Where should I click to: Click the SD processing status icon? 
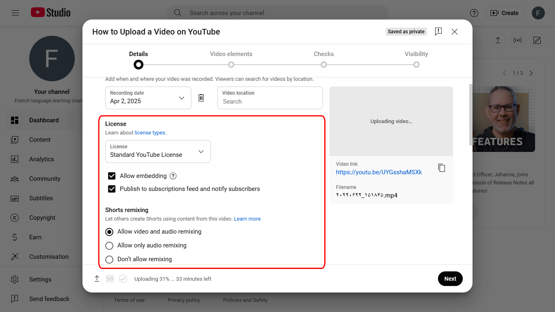[x=110, y=279]
